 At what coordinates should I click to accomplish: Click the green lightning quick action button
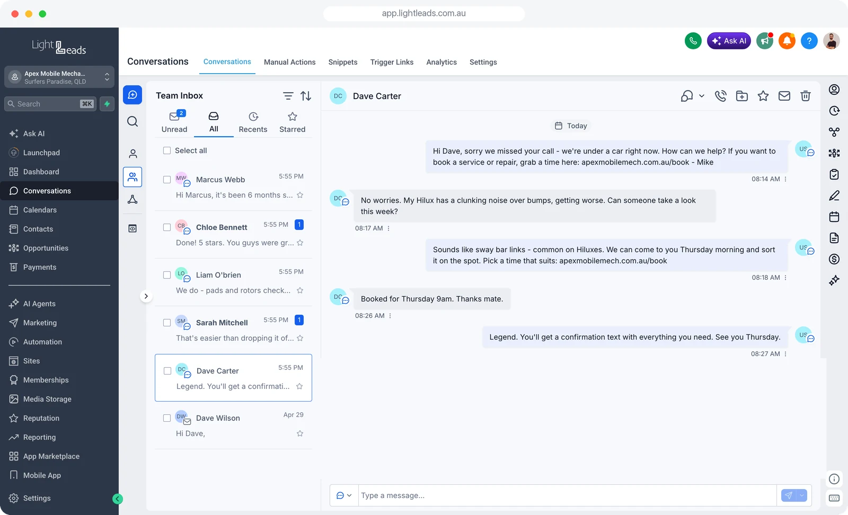click(x=107, y=104)
